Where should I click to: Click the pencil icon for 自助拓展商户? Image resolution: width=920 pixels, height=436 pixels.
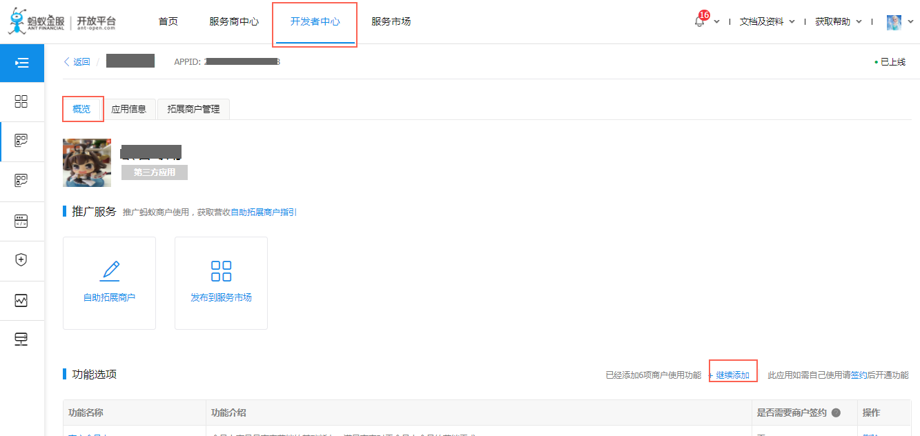[x=109, y=270]
